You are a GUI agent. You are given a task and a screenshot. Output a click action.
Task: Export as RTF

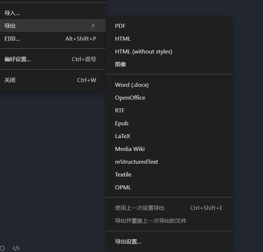(120, 111)
